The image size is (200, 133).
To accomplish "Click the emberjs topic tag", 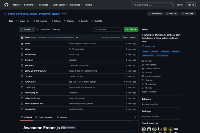I will click(154, 52).
